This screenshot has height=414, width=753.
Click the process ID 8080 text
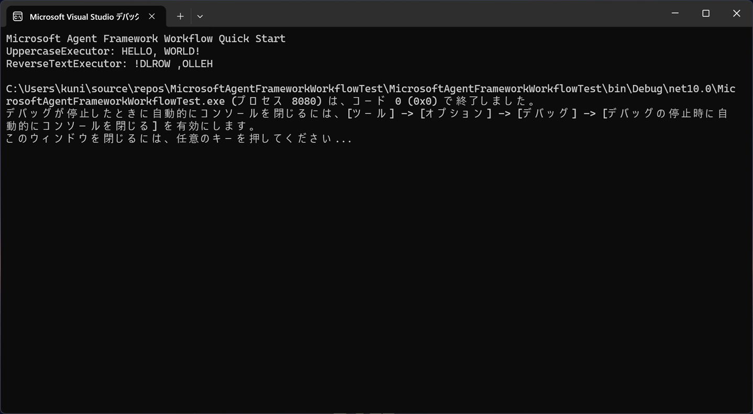tap(306, 102)
